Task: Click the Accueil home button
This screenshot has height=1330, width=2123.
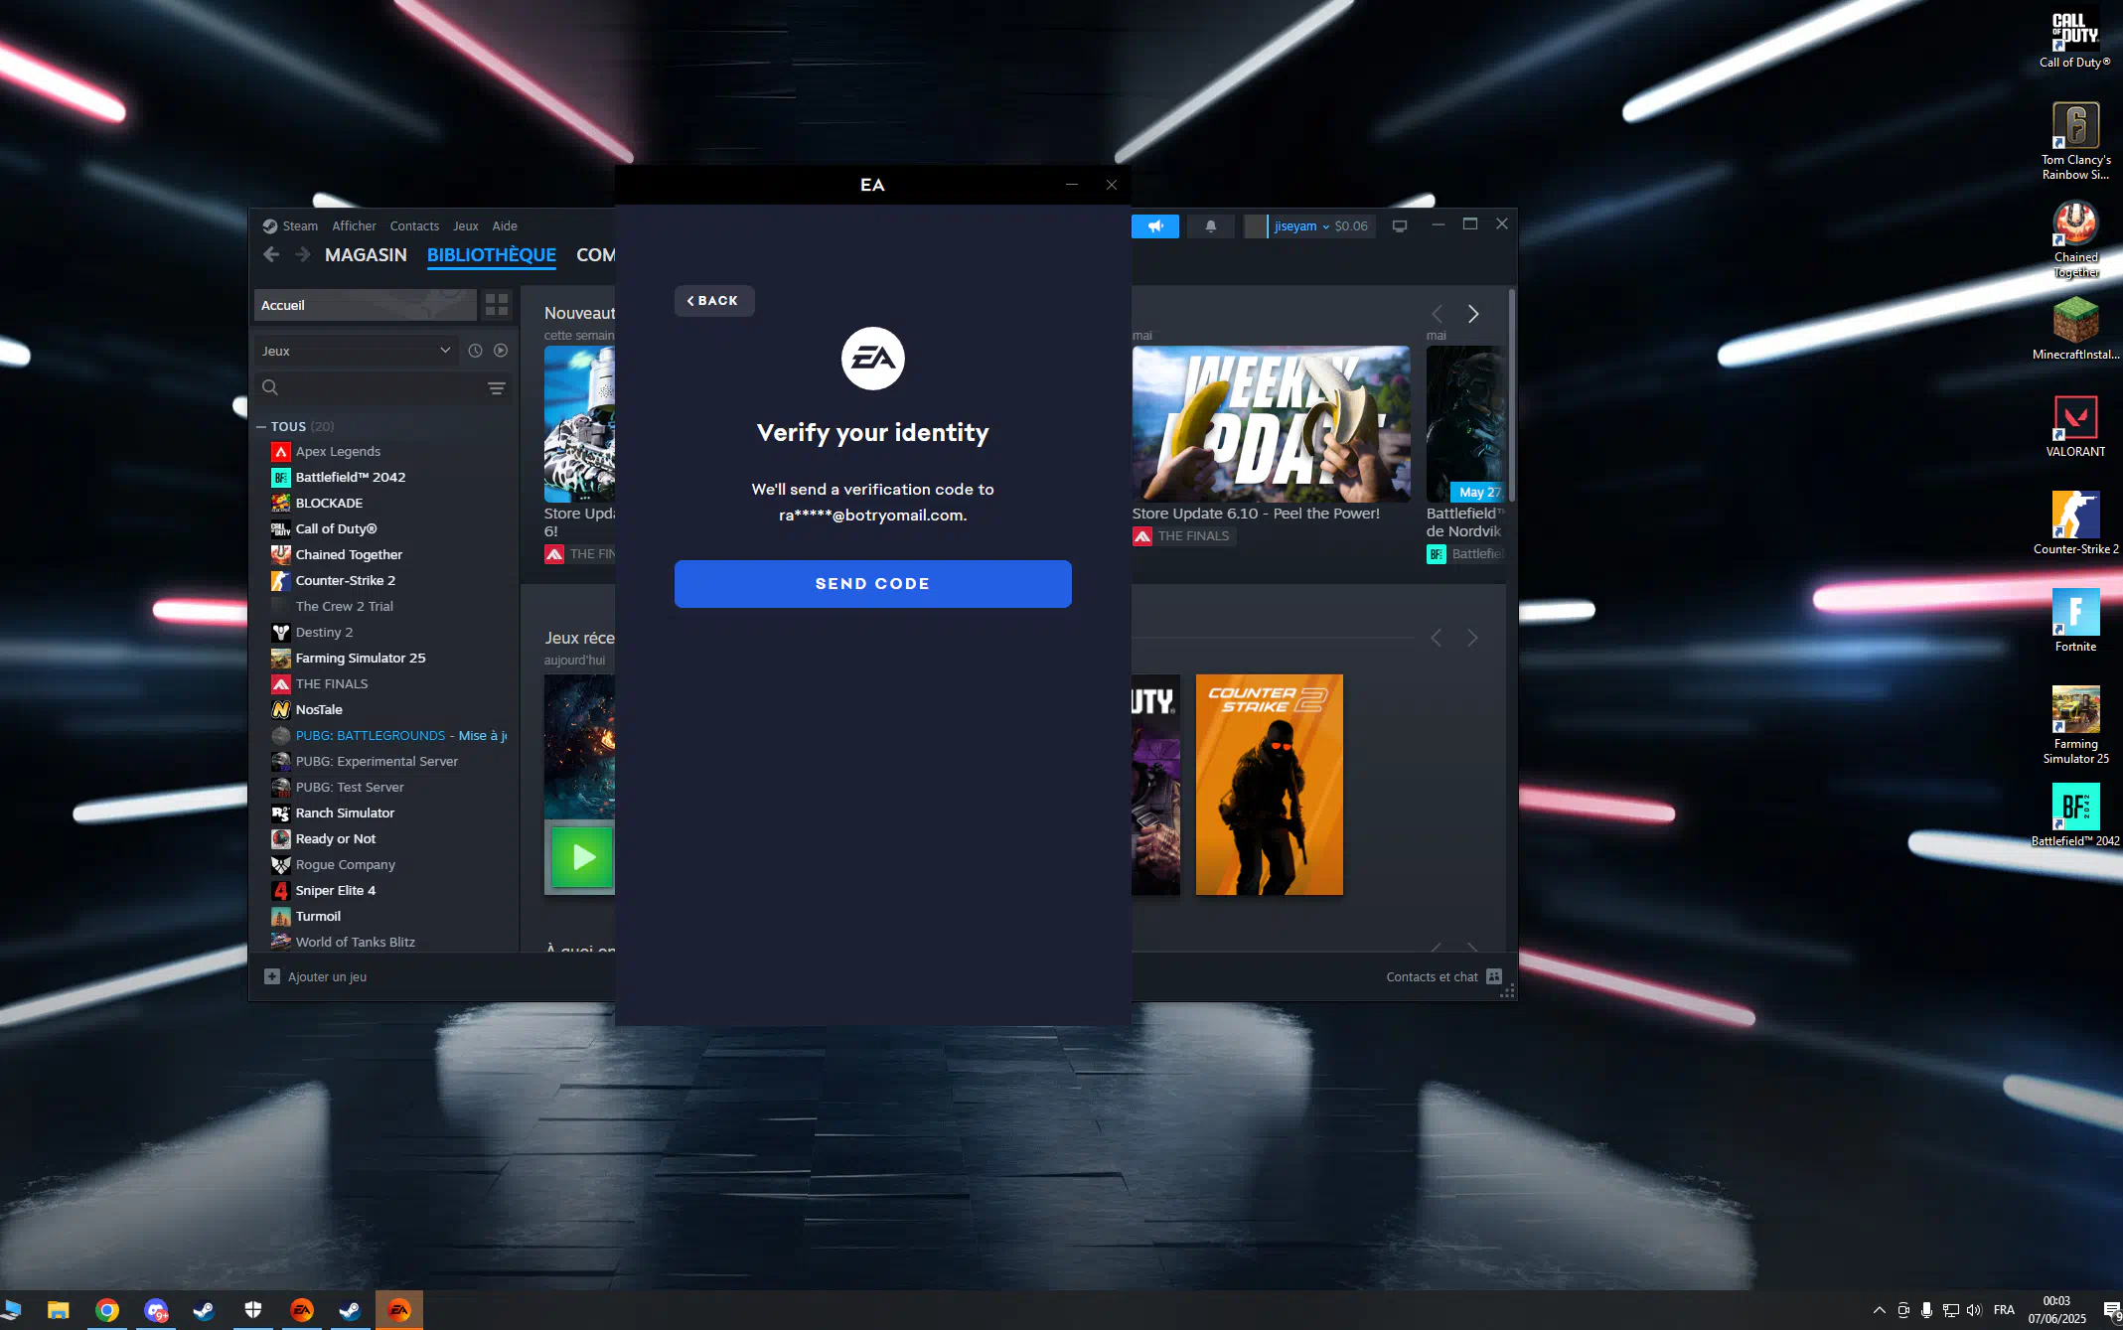Action: point(365,305)
